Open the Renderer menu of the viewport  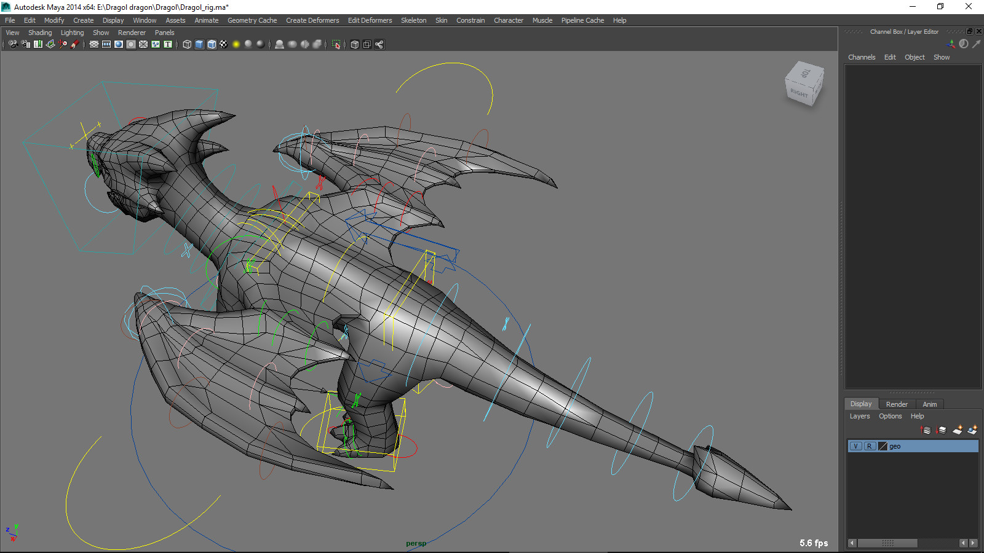[132, 32]
